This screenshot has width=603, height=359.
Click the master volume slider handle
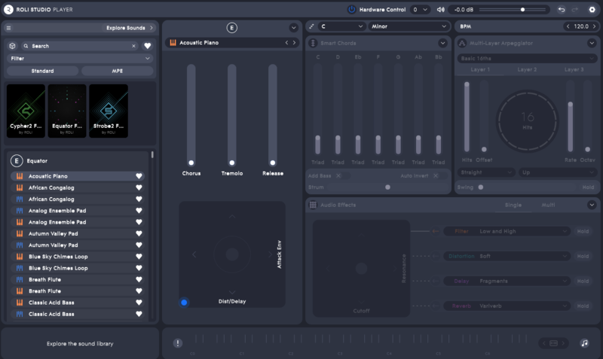point(522,10)
